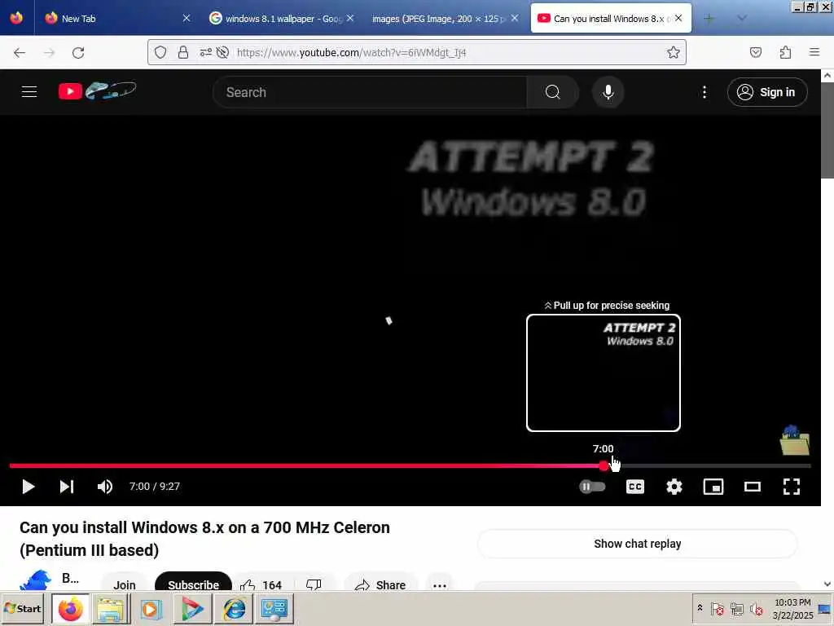Focus the YouTube Search field
The height and width of the screenshot is (626, 834).
(370, 92)
